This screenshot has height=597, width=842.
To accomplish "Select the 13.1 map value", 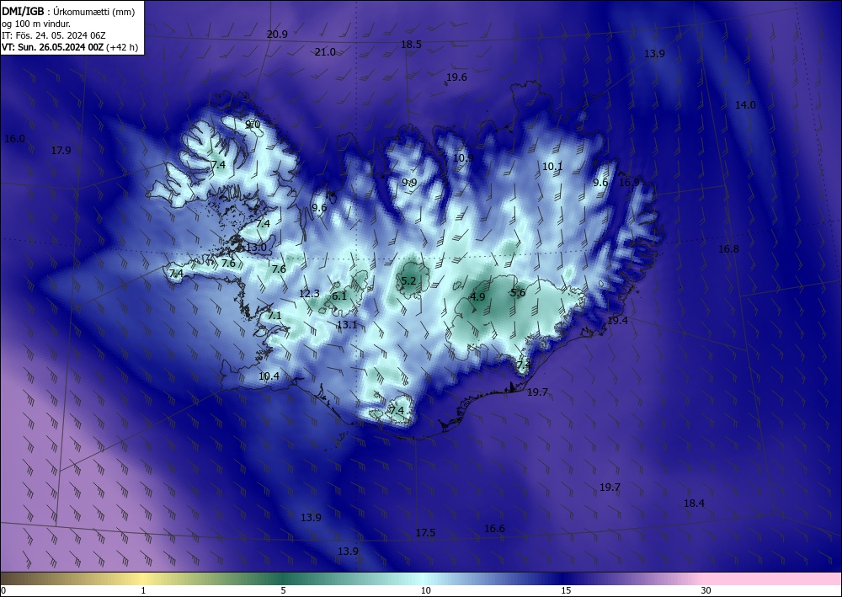I will [347, 325].
